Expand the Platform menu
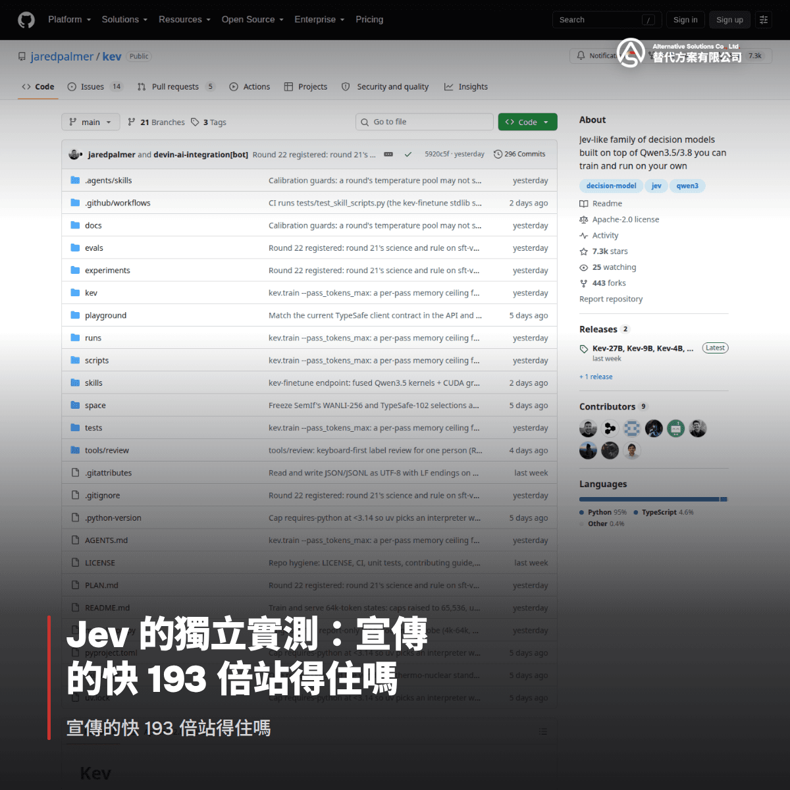Viewport: 790px width, 790px height. (69, 20)
